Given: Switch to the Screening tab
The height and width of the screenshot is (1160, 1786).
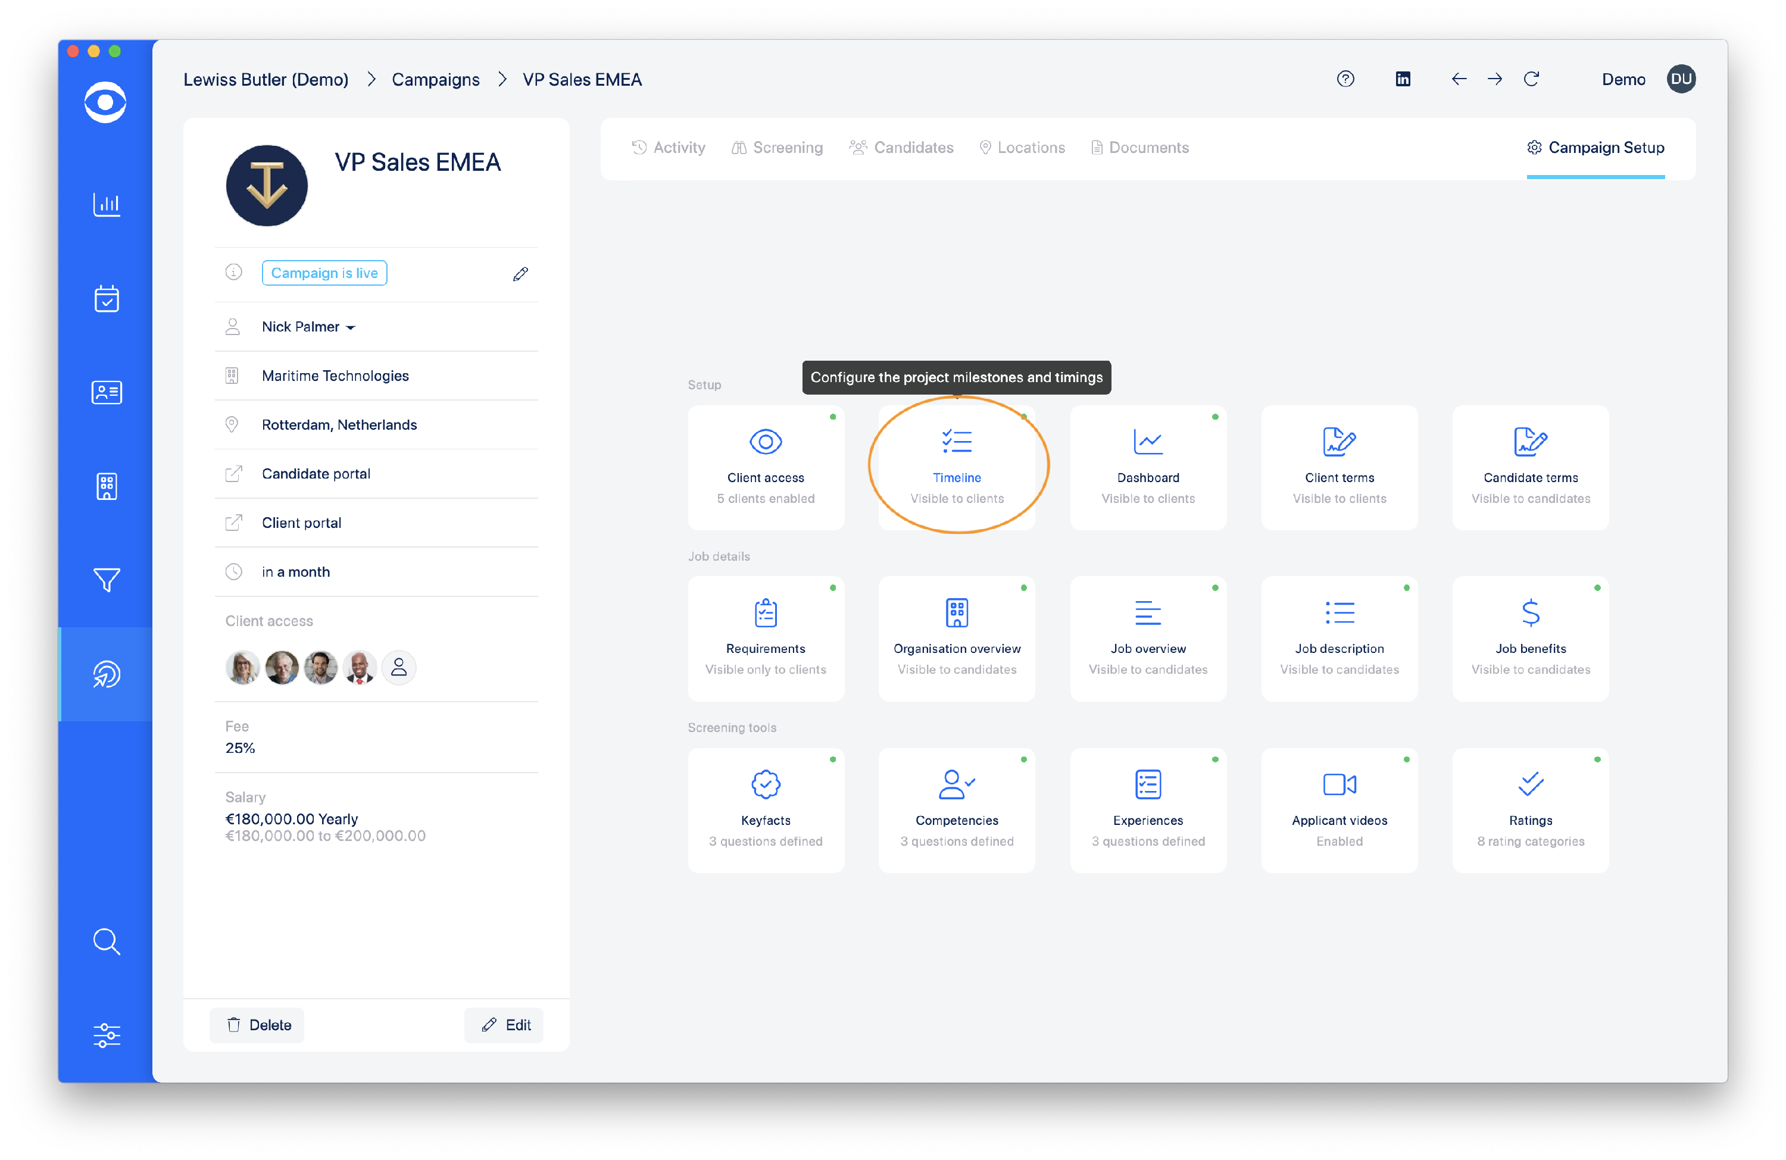Looking at the screenshot, I should point(777,148).
